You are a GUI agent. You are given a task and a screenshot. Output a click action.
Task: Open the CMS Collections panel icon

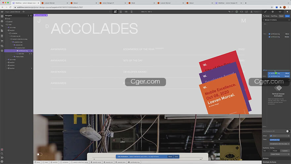pyautogui.click(x=2, y=36)
